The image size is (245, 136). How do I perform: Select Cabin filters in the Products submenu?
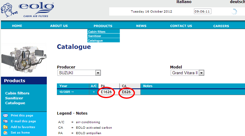[x=97, y=31]
